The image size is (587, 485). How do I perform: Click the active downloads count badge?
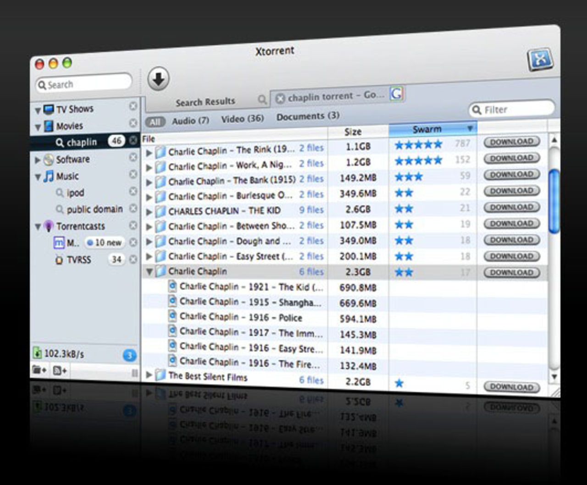coord(129,355)
